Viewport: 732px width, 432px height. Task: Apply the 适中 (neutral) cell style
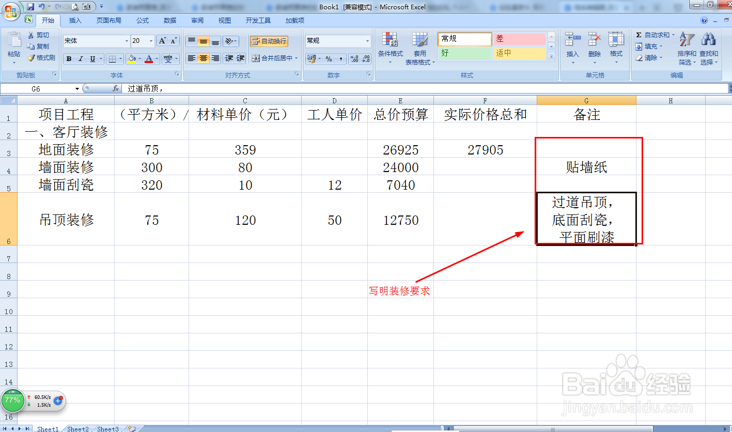pos(520,53)
